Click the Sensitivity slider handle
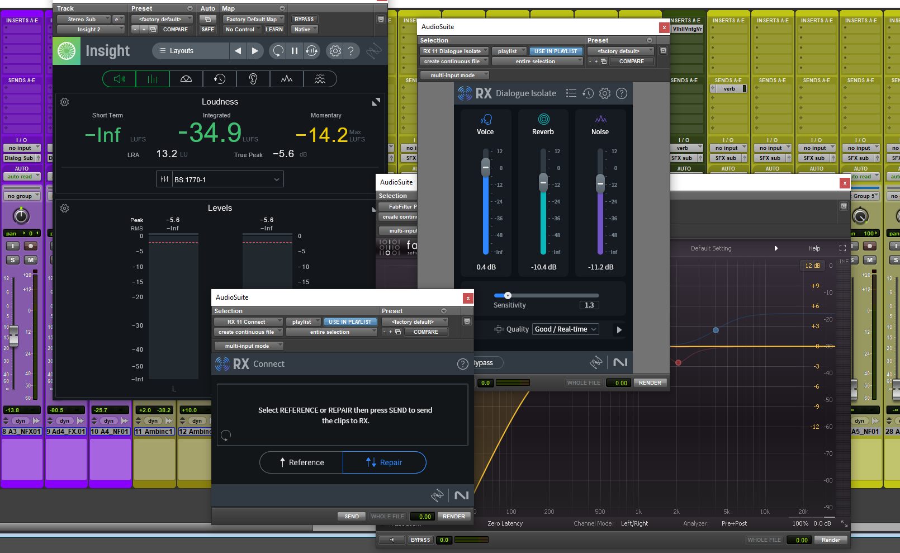 coord(508,295)
